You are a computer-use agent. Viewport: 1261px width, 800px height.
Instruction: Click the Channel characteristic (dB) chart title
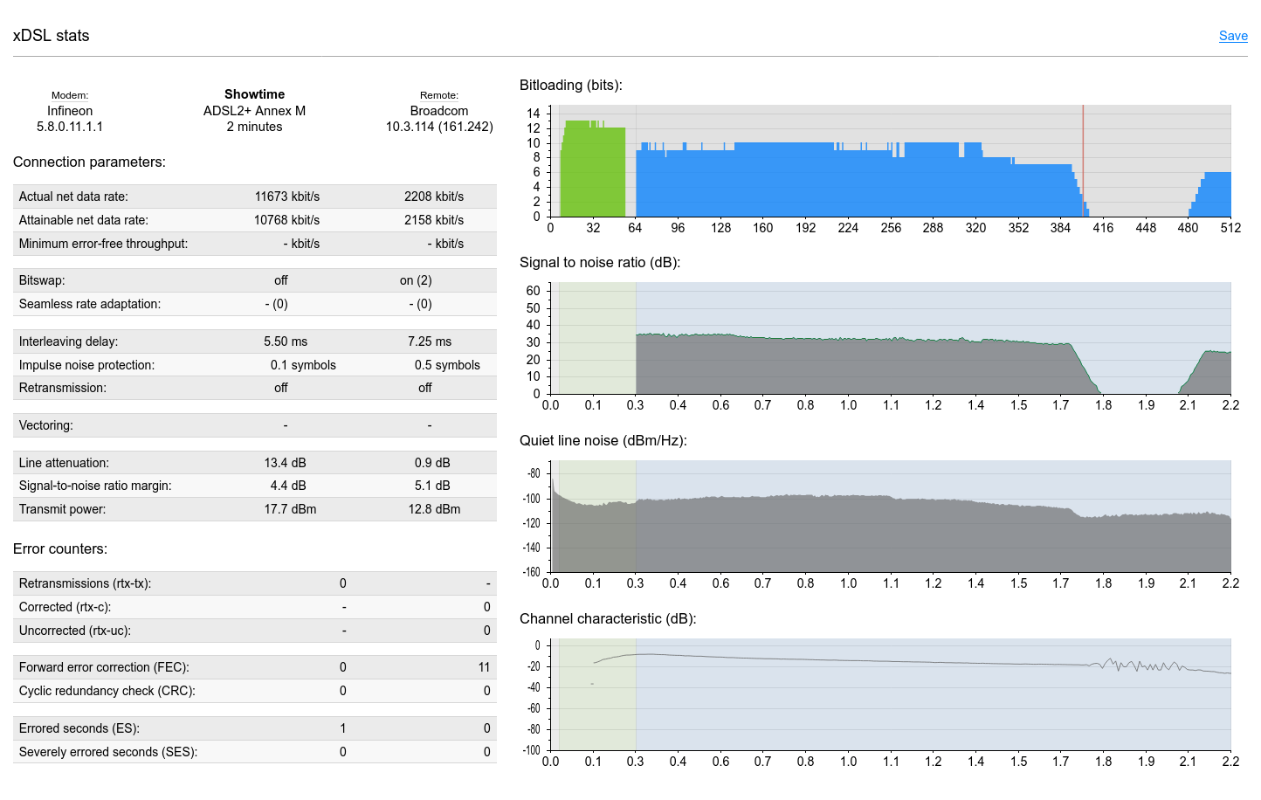coord(608,619)
